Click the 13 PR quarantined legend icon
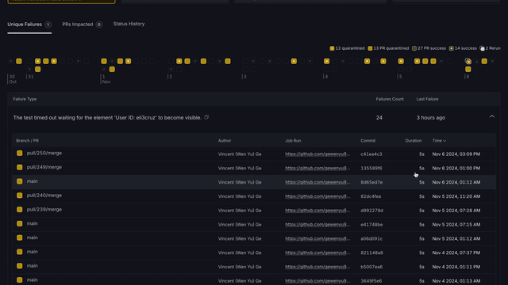This screenshot has width=508, height=285. click(370, 48)
